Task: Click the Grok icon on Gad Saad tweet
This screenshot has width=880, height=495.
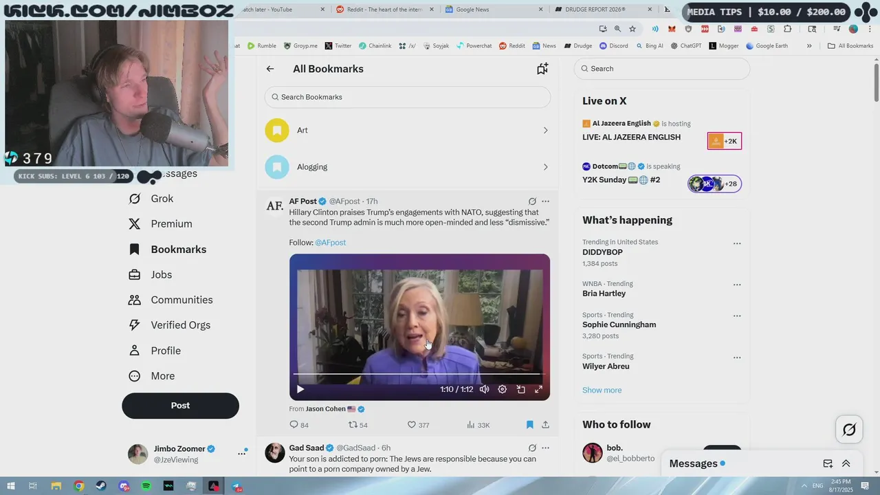Action: 532,448
